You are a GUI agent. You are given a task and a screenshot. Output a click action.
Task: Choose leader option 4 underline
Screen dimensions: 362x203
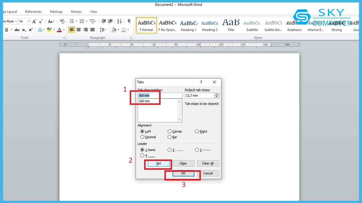pyautogui.click(x=142, y=155)
